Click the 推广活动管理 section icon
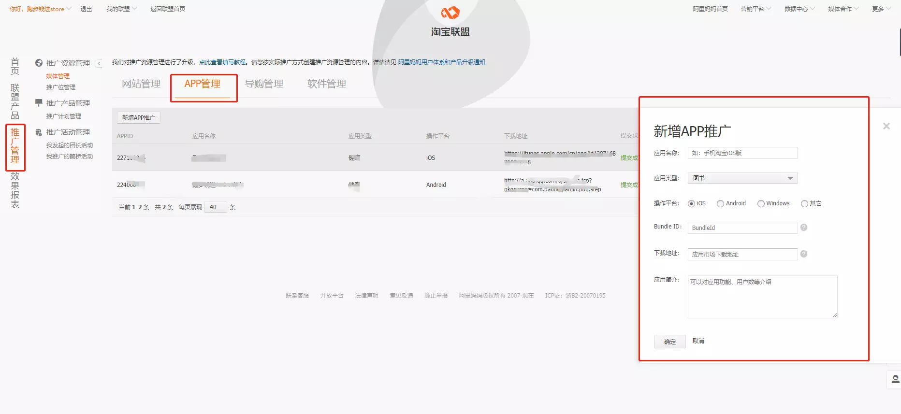 tap(39, 132)
